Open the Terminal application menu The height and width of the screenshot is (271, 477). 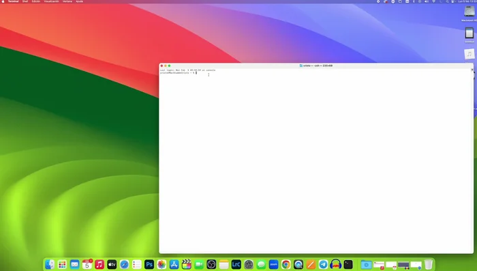coord(14,1)
